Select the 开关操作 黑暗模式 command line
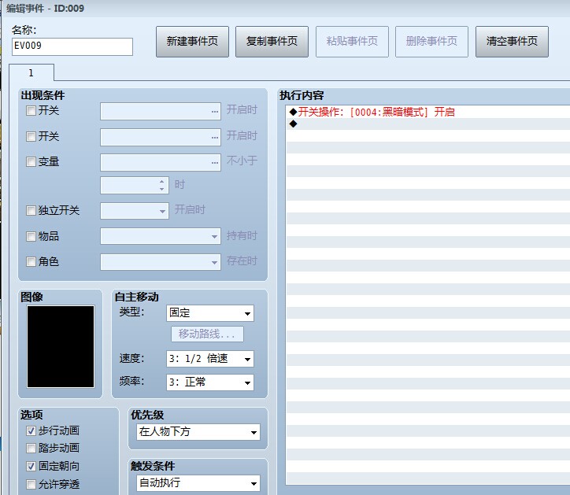 [429, 112]
